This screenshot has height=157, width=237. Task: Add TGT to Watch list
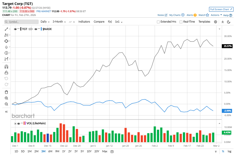tap(204, 15)
